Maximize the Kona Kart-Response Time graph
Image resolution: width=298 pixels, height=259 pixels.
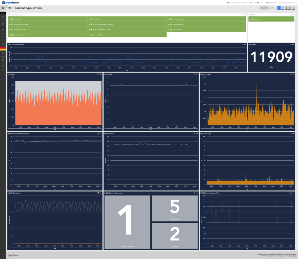242,45
